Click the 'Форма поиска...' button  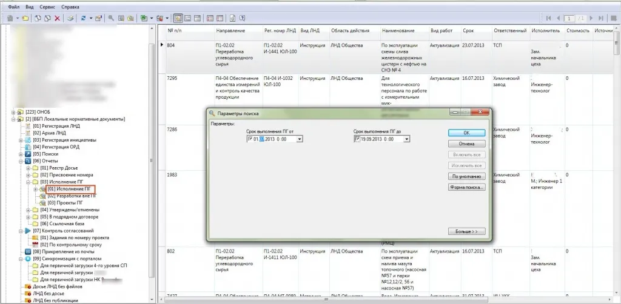[x=466, y=188]
